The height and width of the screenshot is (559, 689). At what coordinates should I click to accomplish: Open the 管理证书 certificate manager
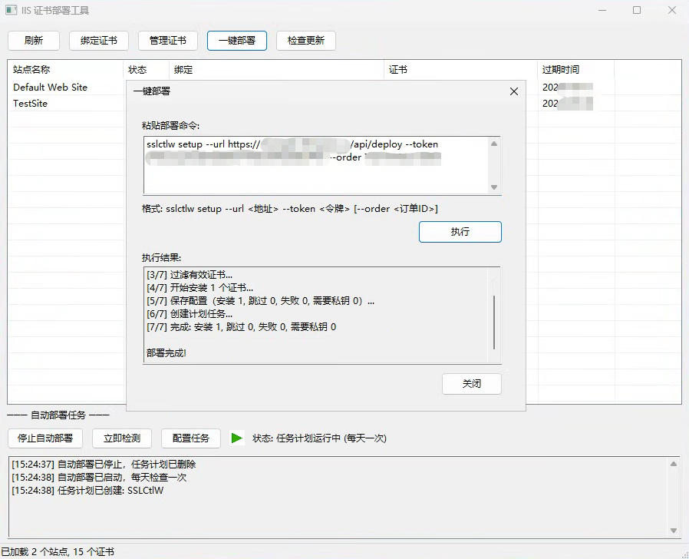coord(167,40)
